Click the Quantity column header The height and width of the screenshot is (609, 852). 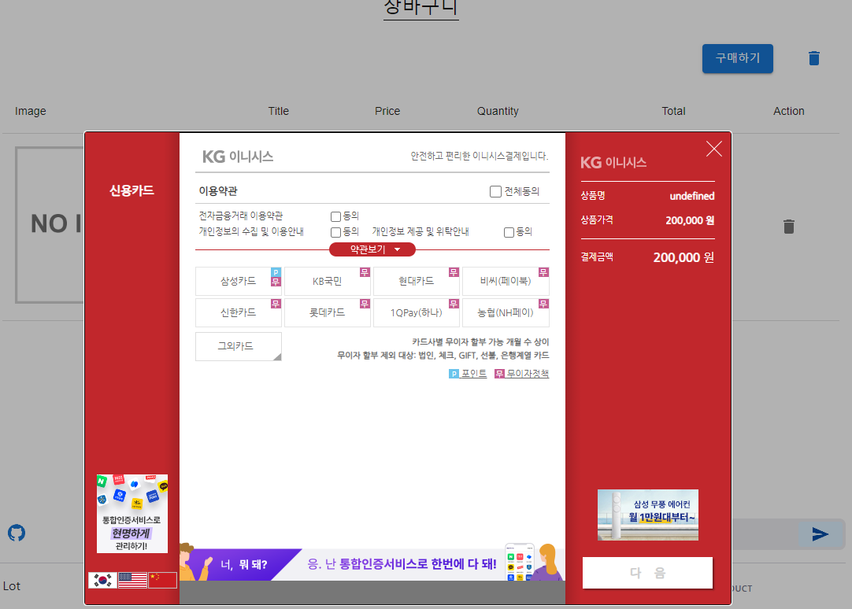(x=498, y=111)
